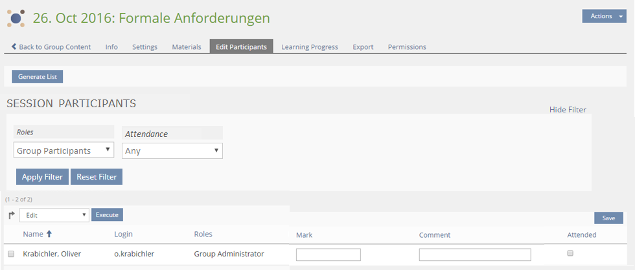Image resolution: width=635 pixels, height=270 pixels.
Task: Click the Mark input field
Action: (x=329, y=254)
